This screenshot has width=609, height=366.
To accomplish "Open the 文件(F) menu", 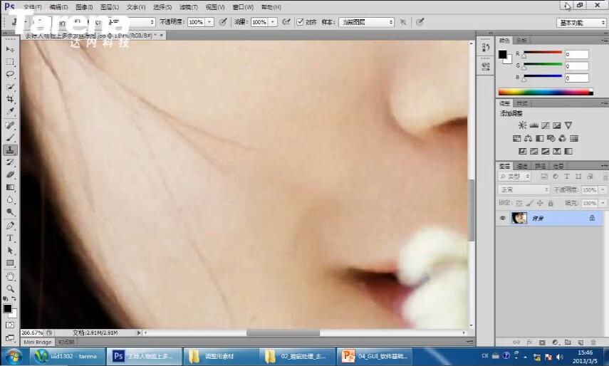I will click(32, 7).
